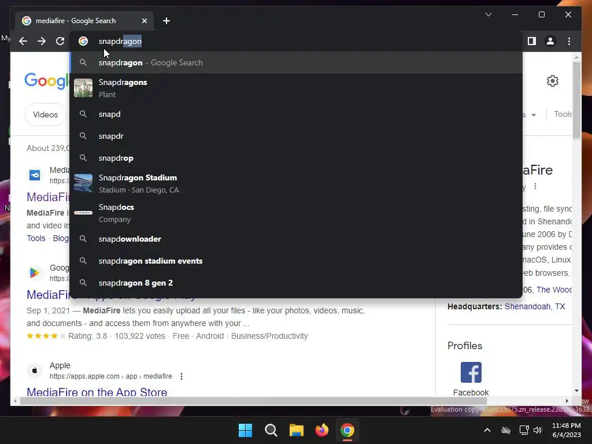The height and width of the screenshot is (444, 592).
Task: Open Firefox from the taskbar
Action: point(321,430)
